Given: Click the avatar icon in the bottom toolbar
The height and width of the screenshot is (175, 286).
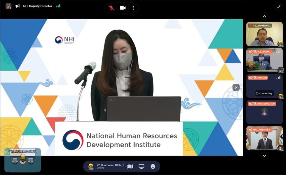Looking at the screenshot, I should pos(91,166).
